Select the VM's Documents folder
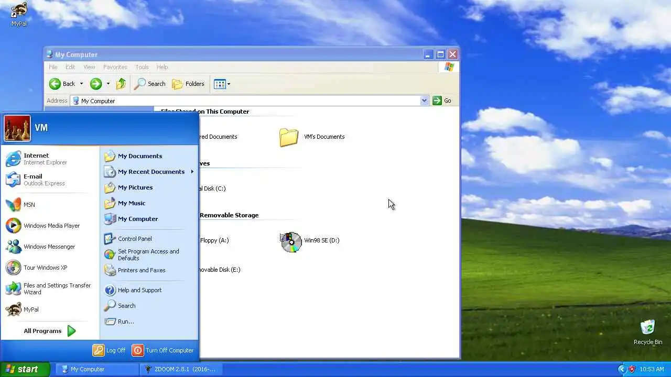The height and width of the screenshot is (377, 671). [312, 137]
